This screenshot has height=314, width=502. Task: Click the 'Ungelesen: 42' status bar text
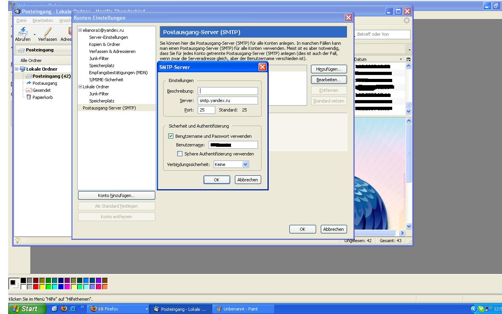click(x=358, y=241)
